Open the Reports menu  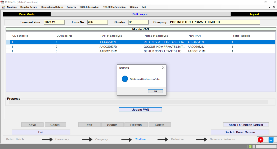pos(71,7)
